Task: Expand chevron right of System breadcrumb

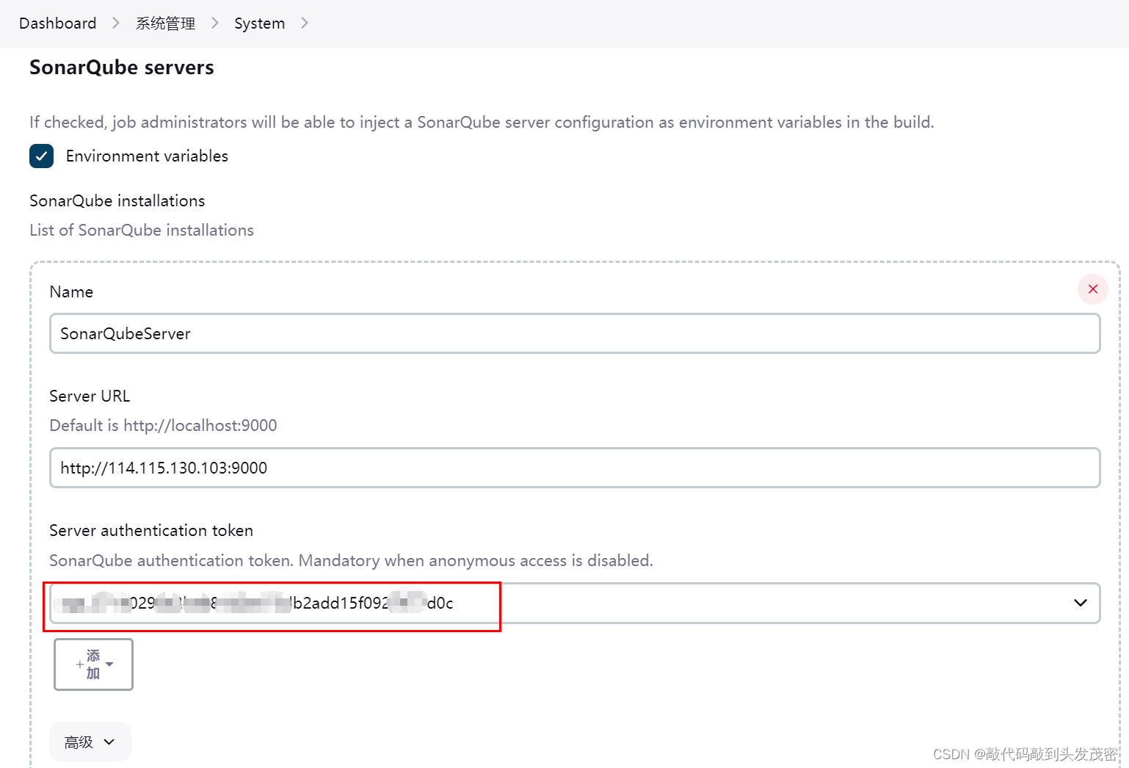Action: (305, 23)
